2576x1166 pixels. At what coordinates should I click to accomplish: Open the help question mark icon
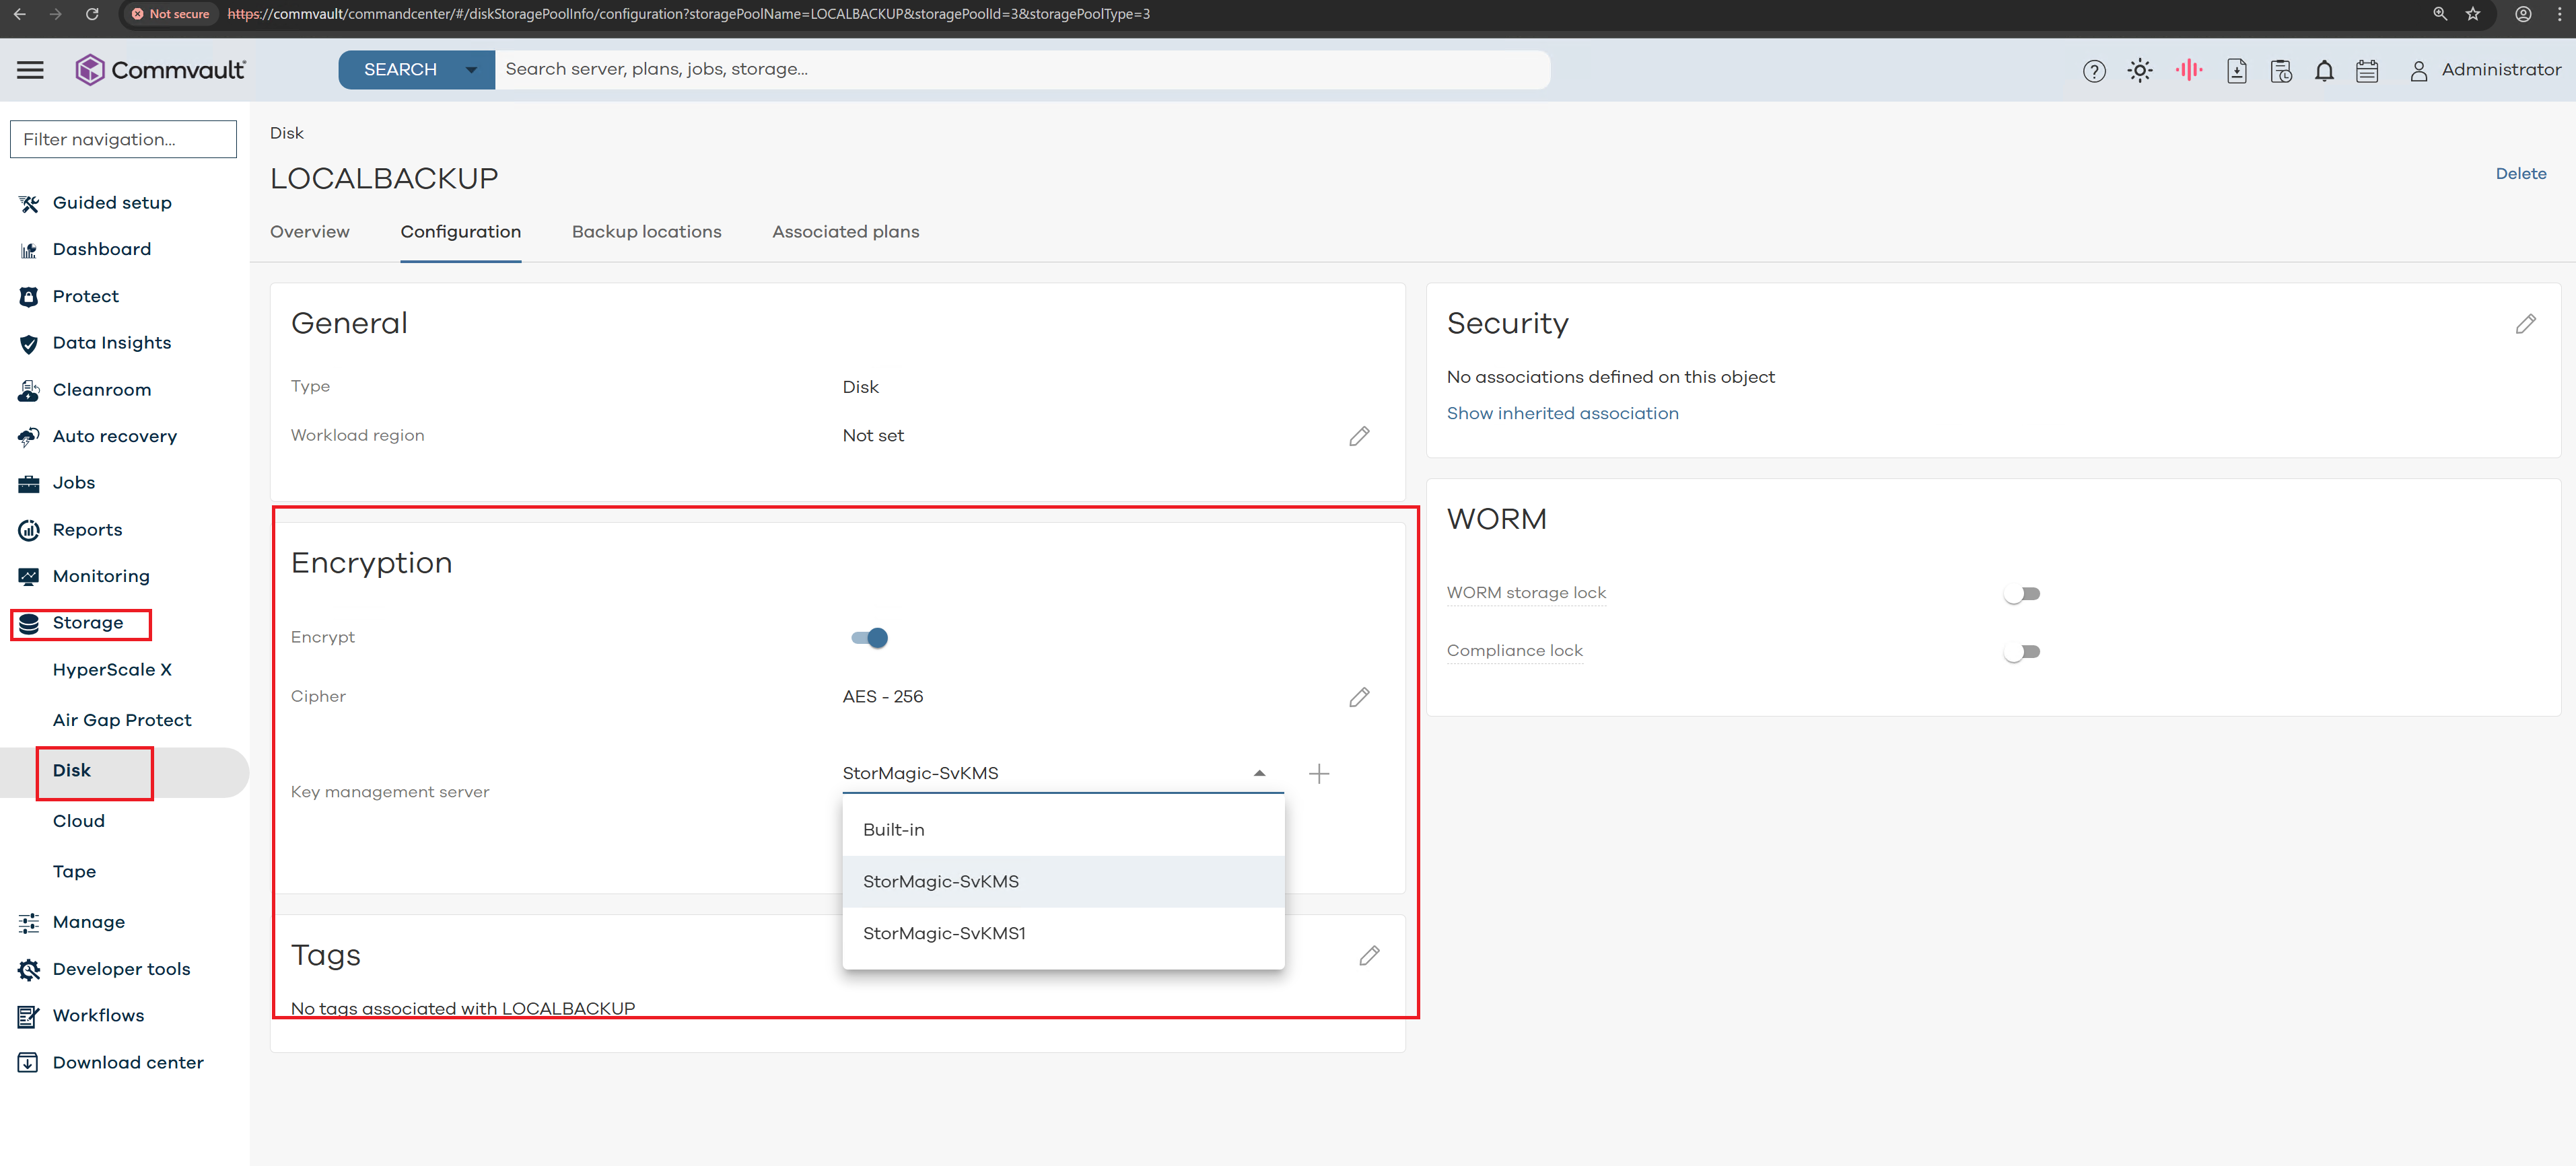point(2094,71)
